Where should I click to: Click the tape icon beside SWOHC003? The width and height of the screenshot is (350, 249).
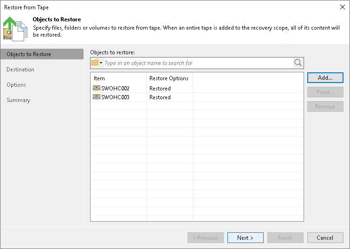(97, 97)
